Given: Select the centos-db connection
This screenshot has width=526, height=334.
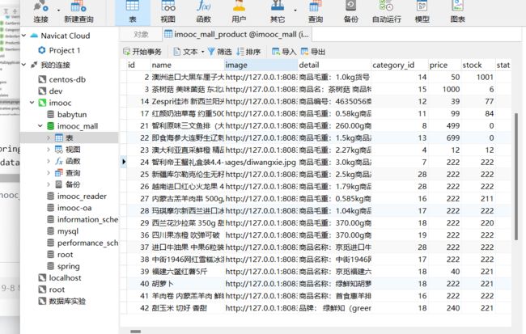Looking at the screenshot, I should pos(67,79).
